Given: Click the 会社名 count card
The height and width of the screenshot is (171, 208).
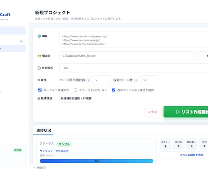Looking at the screenshot, I should point(179,144).
